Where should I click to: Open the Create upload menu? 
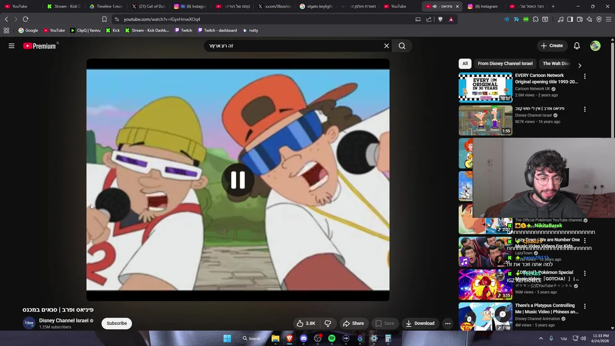(552, 46)
